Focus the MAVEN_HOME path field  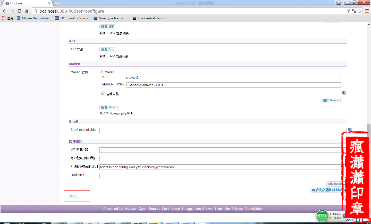[x=233, y=85]
